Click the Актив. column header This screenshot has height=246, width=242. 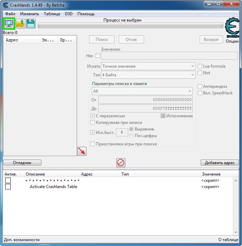(x=14, y=174)
